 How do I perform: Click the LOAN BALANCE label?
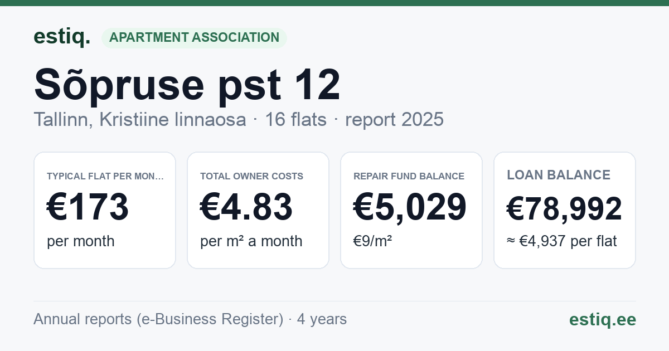559,175
